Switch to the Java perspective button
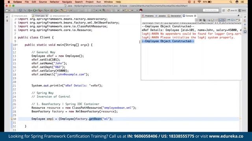 click(x=242, y=11)
